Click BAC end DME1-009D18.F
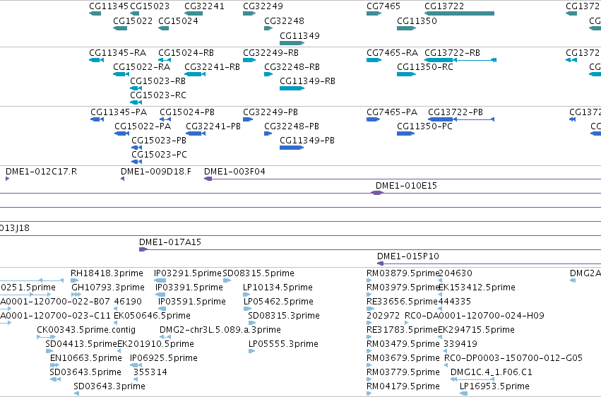The image size is (601, 397). (x=156, y=172)
